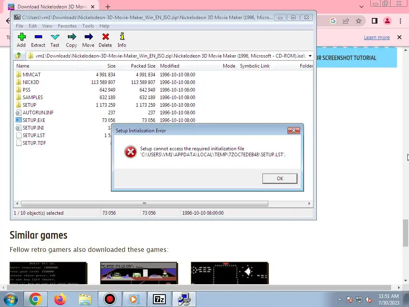Open Chrome tab search chevron
409x307 pixels.
(361, 7)
